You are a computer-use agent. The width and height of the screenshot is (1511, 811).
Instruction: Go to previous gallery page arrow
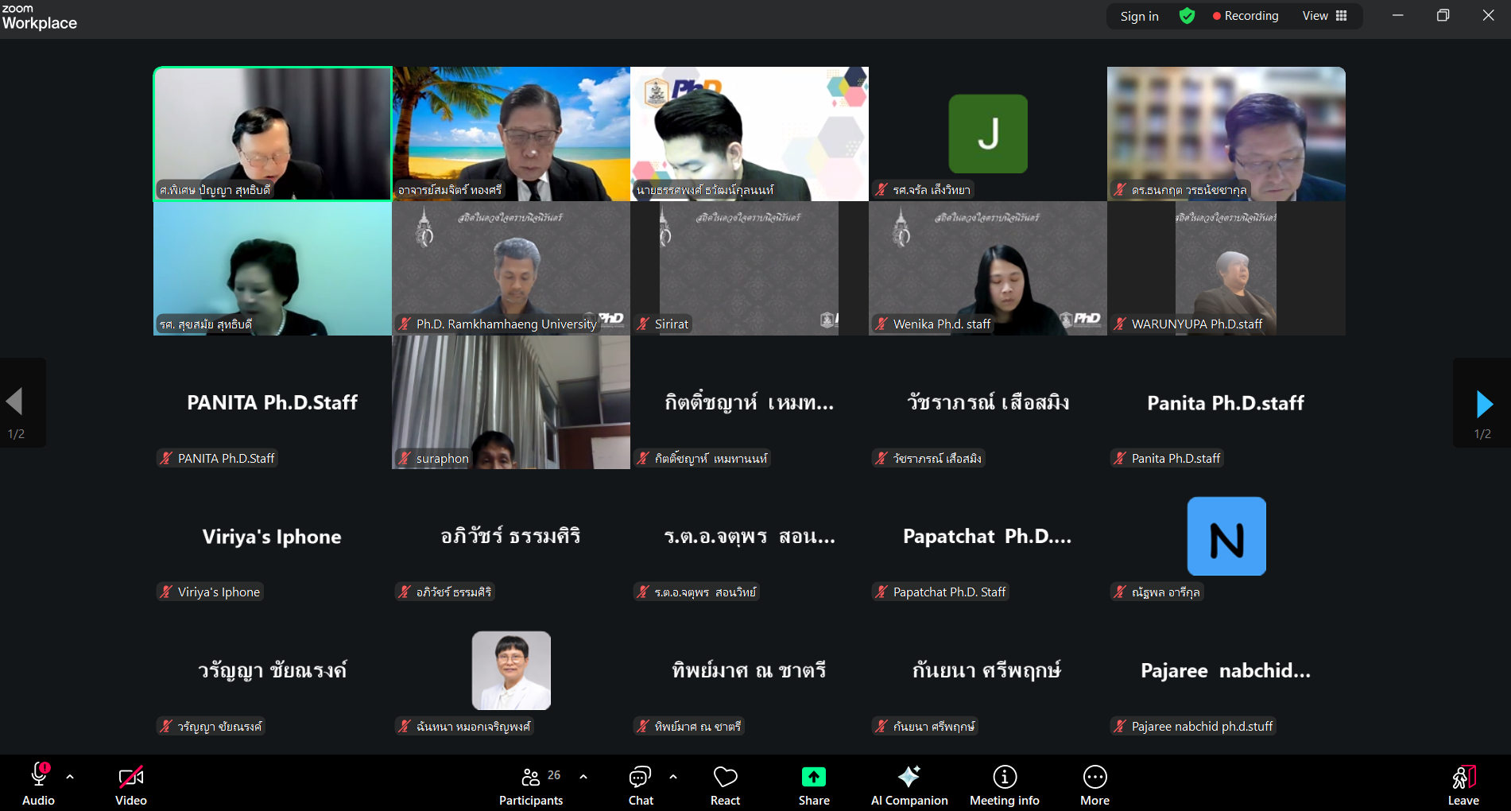click(15, 402)
